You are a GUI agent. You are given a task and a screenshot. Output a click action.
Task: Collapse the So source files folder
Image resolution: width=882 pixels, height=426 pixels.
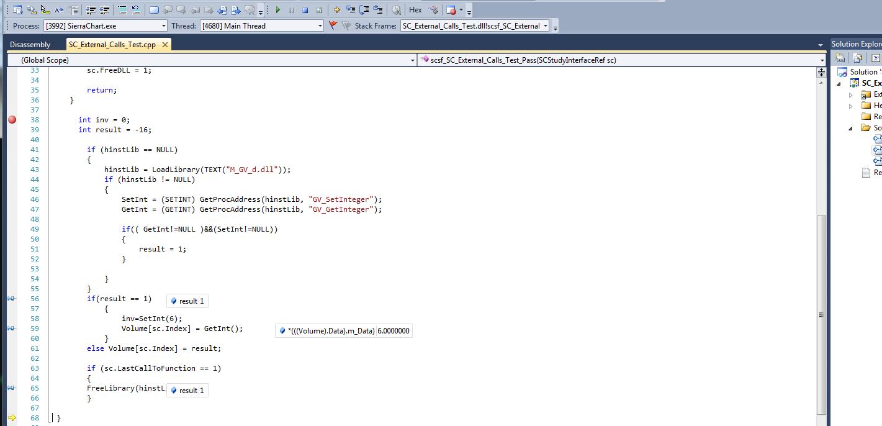click(851, 128)
